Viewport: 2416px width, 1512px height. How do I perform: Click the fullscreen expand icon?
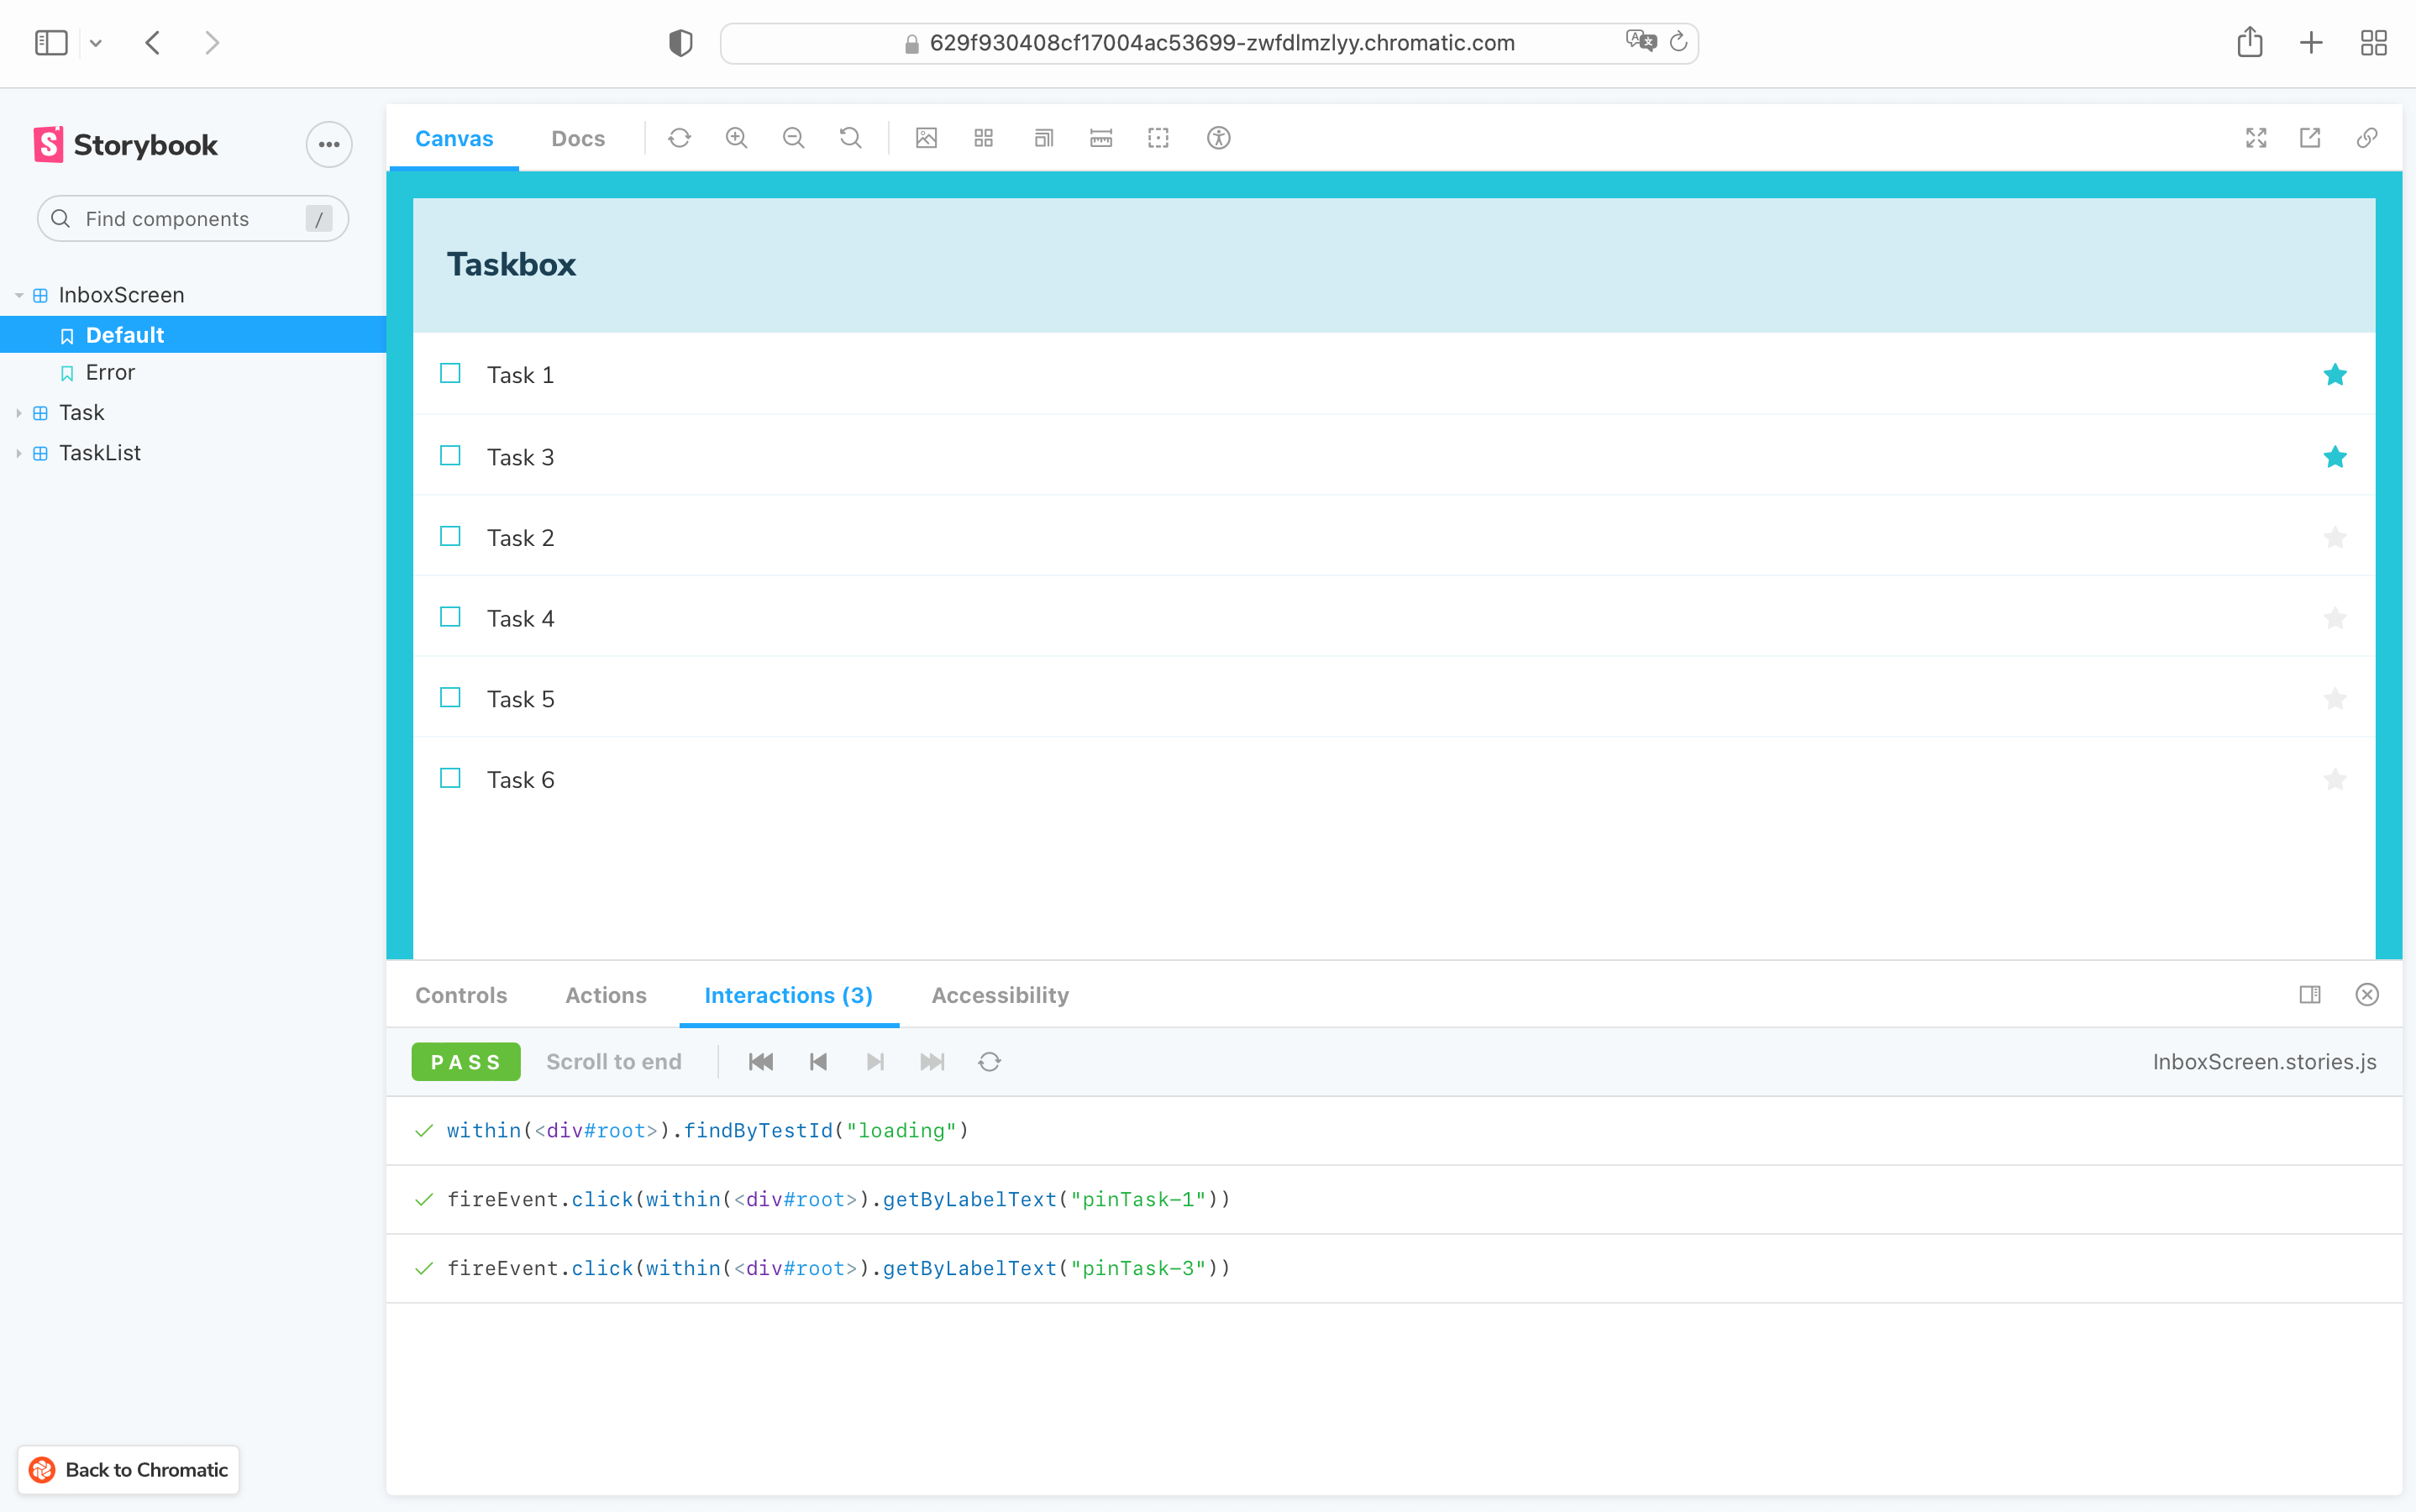(2257, 138)
